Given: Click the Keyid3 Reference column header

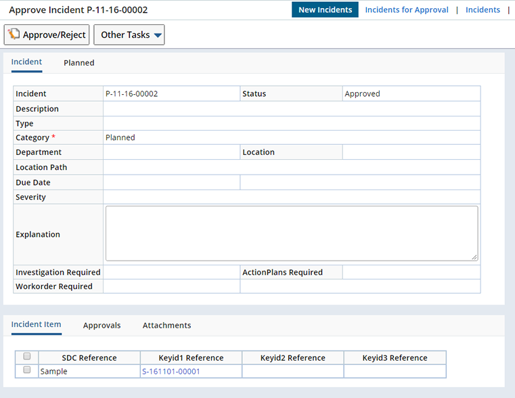Looking at the screenshot, I should pyautogui.click(x=395, y=357).
